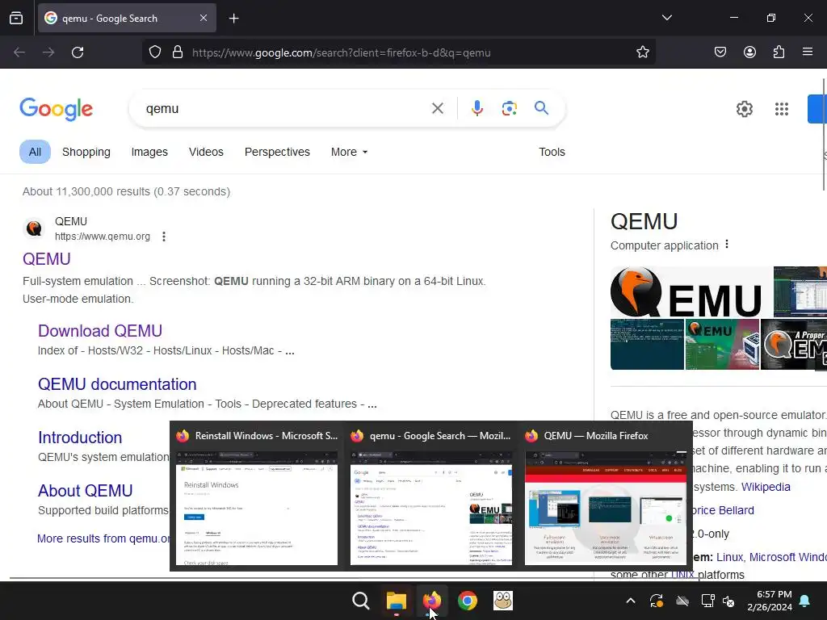Switch to the Perspectives tab
Viewport: 827px width, 620px height.
click(x=277, y=152)
